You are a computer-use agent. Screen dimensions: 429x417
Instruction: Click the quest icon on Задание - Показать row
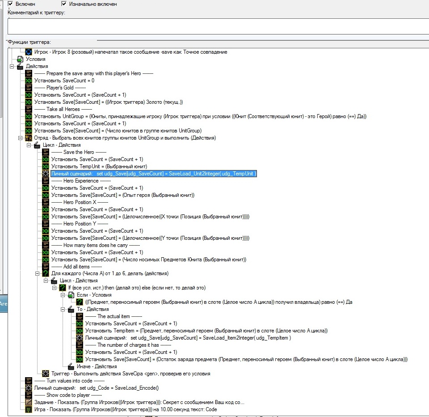click(29, 402)
